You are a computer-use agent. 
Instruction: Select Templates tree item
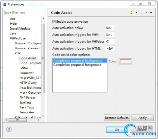pyautogui.click(x=27, y=112)
